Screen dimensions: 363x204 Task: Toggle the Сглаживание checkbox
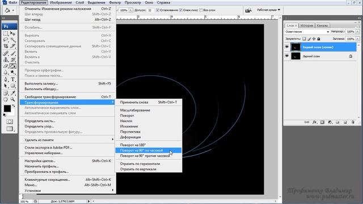(158, 10)
